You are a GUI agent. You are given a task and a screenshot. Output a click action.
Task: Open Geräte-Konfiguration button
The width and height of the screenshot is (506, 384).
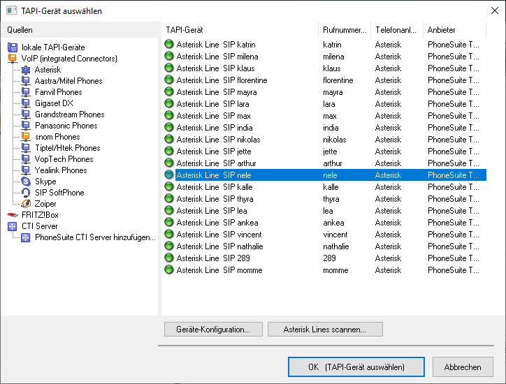coord(212,329)
